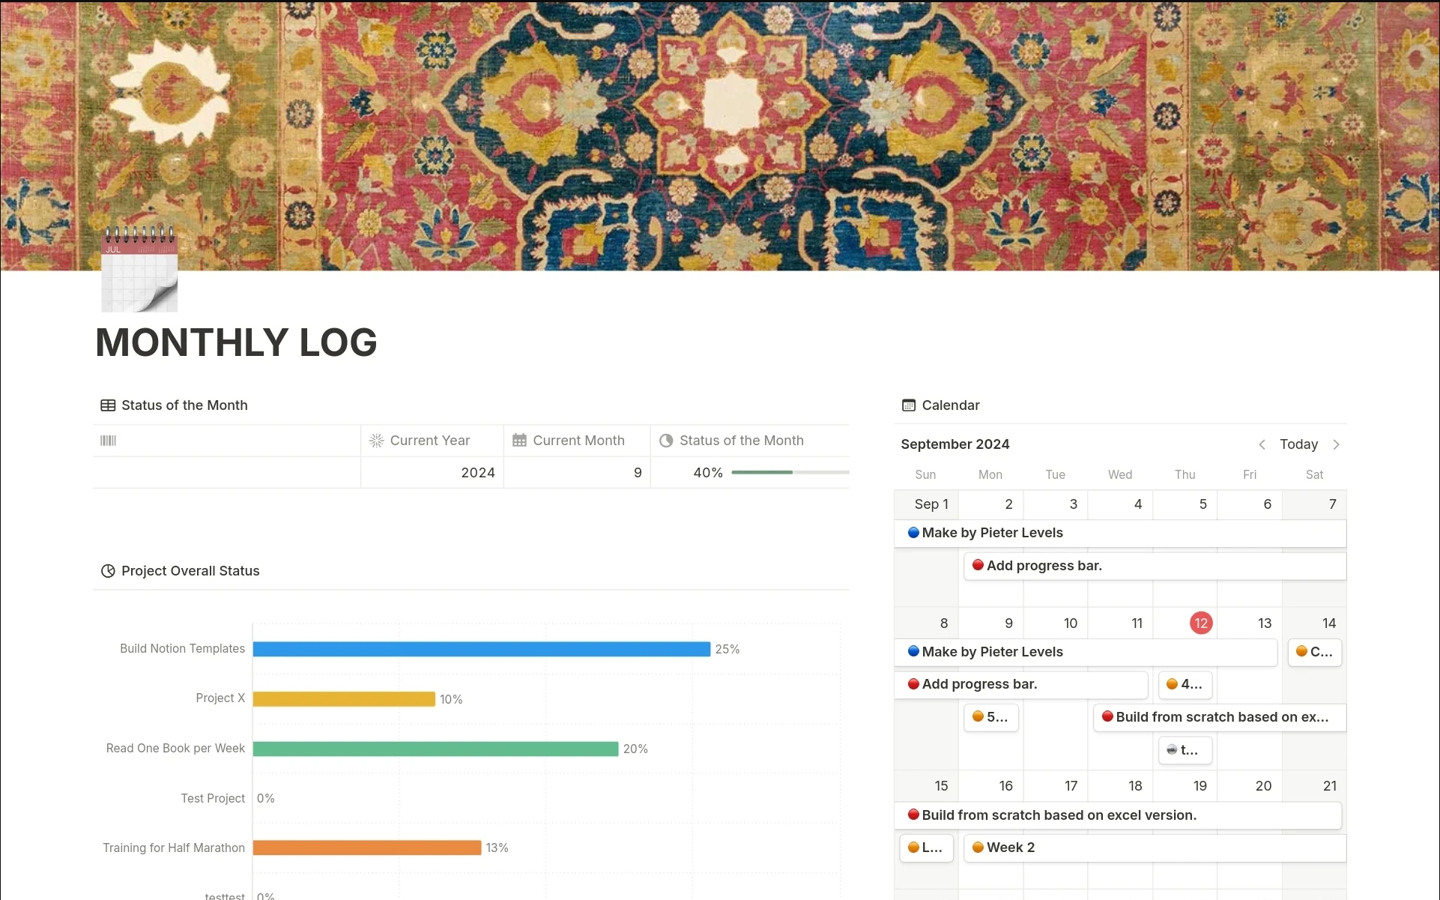The image size is (1440, 900).
Task: Click the Status of the Month pie icon
Action: 666,441
